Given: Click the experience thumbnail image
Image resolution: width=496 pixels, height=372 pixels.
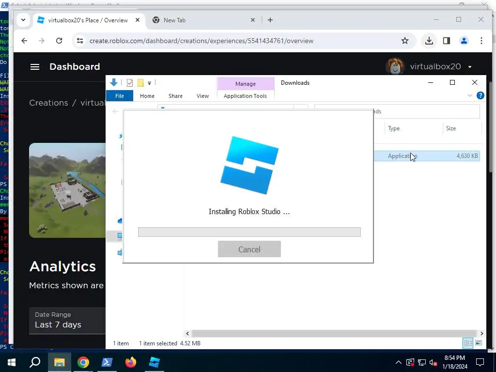Looking at the screenshot, I should coord(67,190).
